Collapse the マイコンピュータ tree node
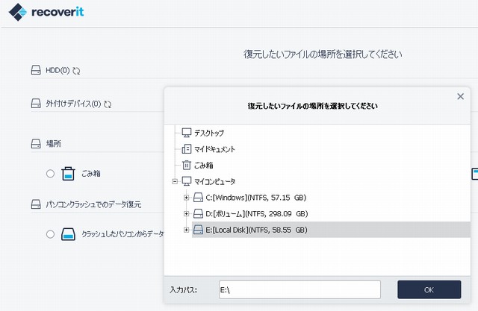The width and height of the screenshot is (478, 311). (x=175, y=181)
